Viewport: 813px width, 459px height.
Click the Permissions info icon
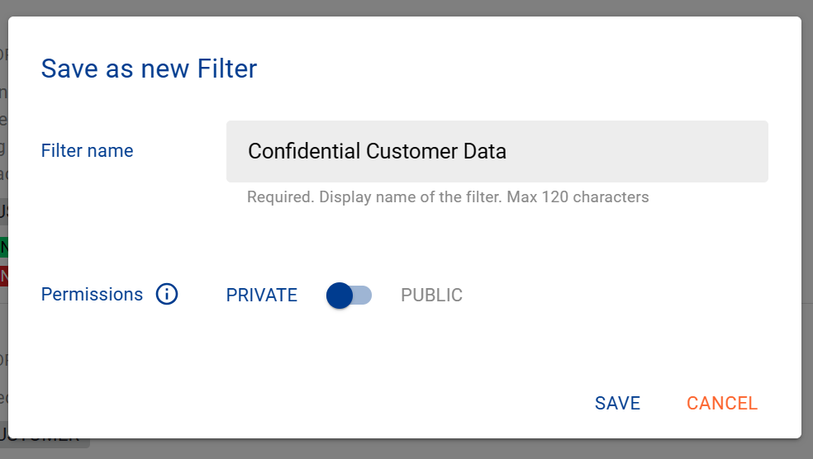(167, 294)
